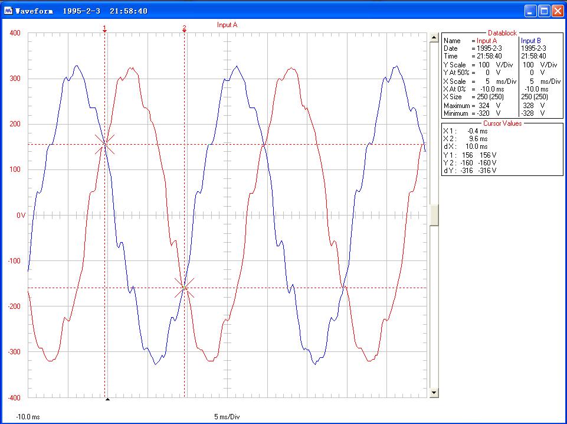This screenshot has width=567, height=424.
Task: Click the black trigger triangle below the graph
Action: (x=107, y=399)
